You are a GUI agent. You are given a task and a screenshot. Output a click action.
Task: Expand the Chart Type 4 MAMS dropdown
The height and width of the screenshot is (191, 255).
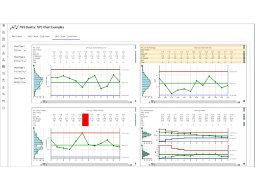click(20, 83)
